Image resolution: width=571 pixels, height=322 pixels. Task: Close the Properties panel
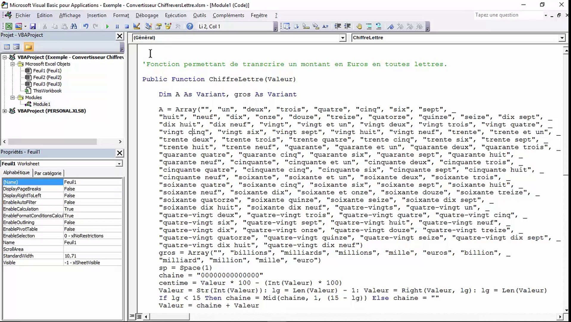click(x=119, y=153)
